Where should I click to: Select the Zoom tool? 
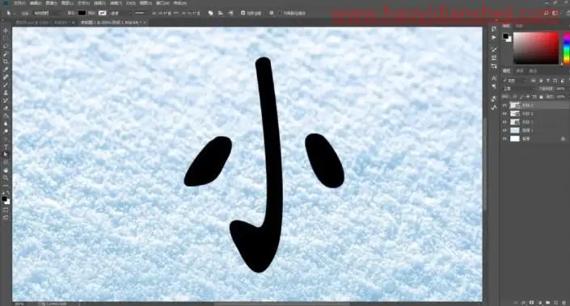click(6, 178)
